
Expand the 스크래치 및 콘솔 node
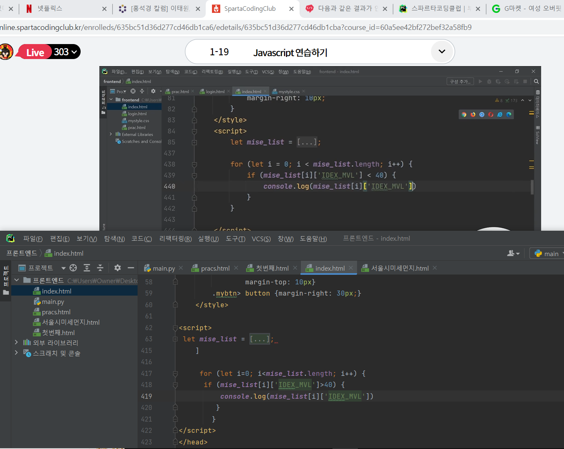[17, 353]
